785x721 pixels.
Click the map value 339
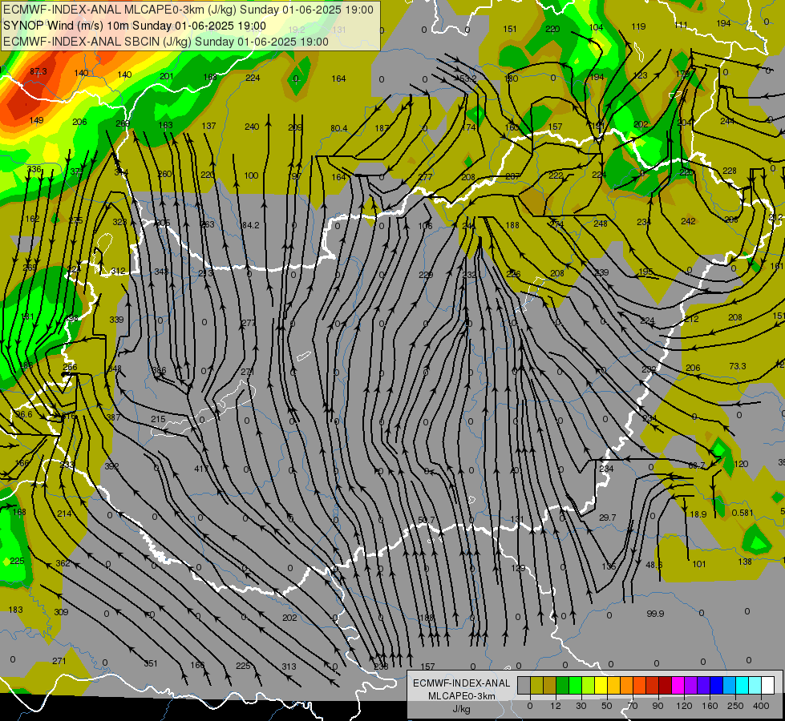coord(116,320)
